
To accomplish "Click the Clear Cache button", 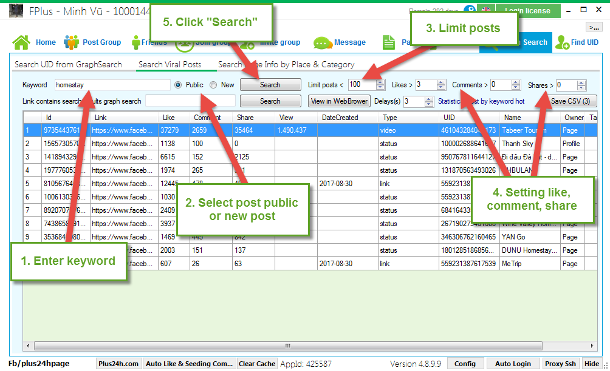I will (x=257, y=364).
